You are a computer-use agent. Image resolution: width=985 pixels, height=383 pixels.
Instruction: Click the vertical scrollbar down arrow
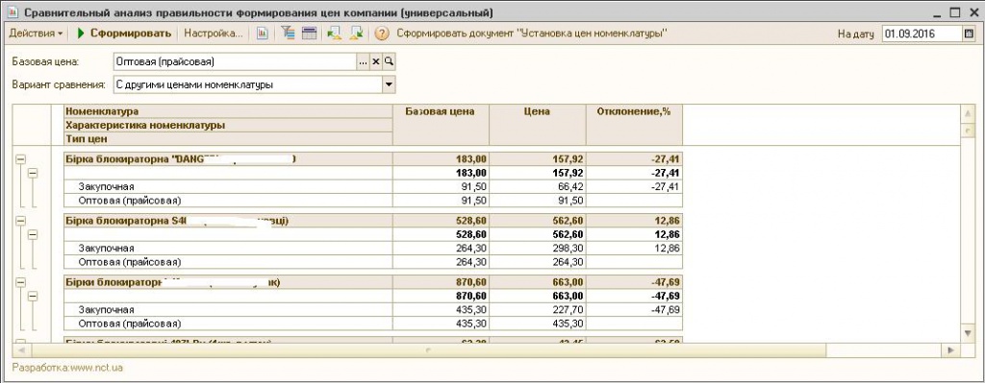(x=968, y=332)
